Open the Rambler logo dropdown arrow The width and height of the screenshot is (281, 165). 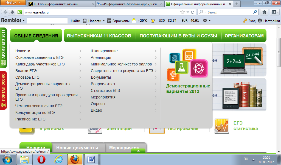24,21
